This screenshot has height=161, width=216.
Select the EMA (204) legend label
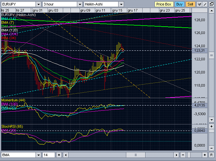(x=10, y=34)
